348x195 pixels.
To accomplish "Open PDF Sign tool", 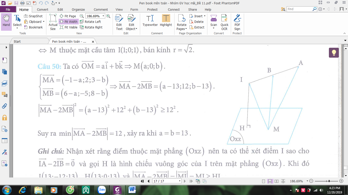I will [x=237, y=22].
